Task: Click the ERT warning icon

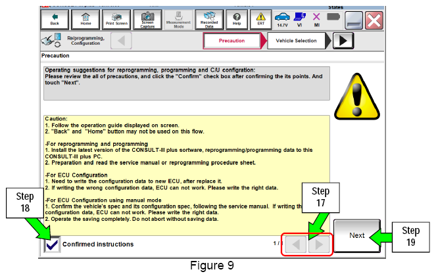Action: point(261,20)
